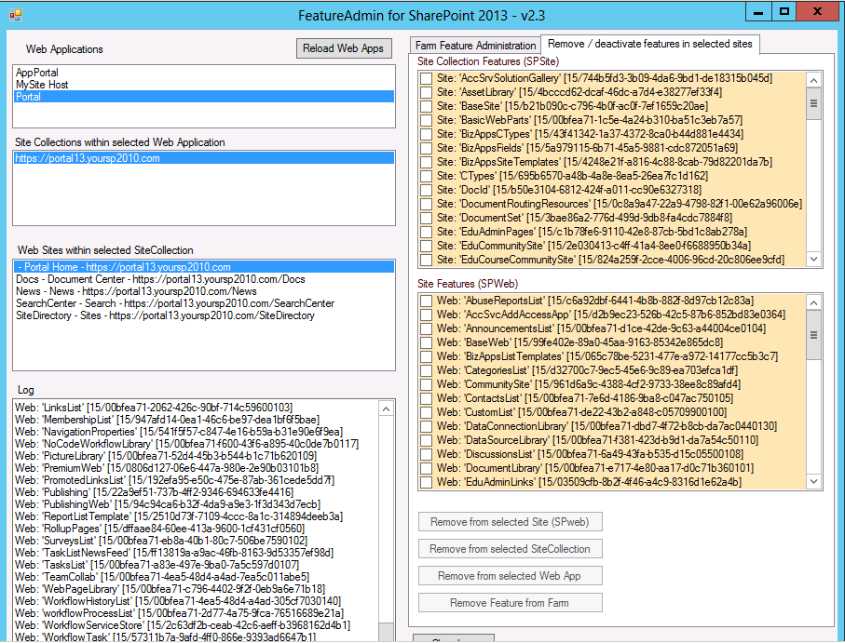Toggle the Web 'AnnouncementsList' checkbox
This screenshot has height=643, width=845.
click(427, 328)
